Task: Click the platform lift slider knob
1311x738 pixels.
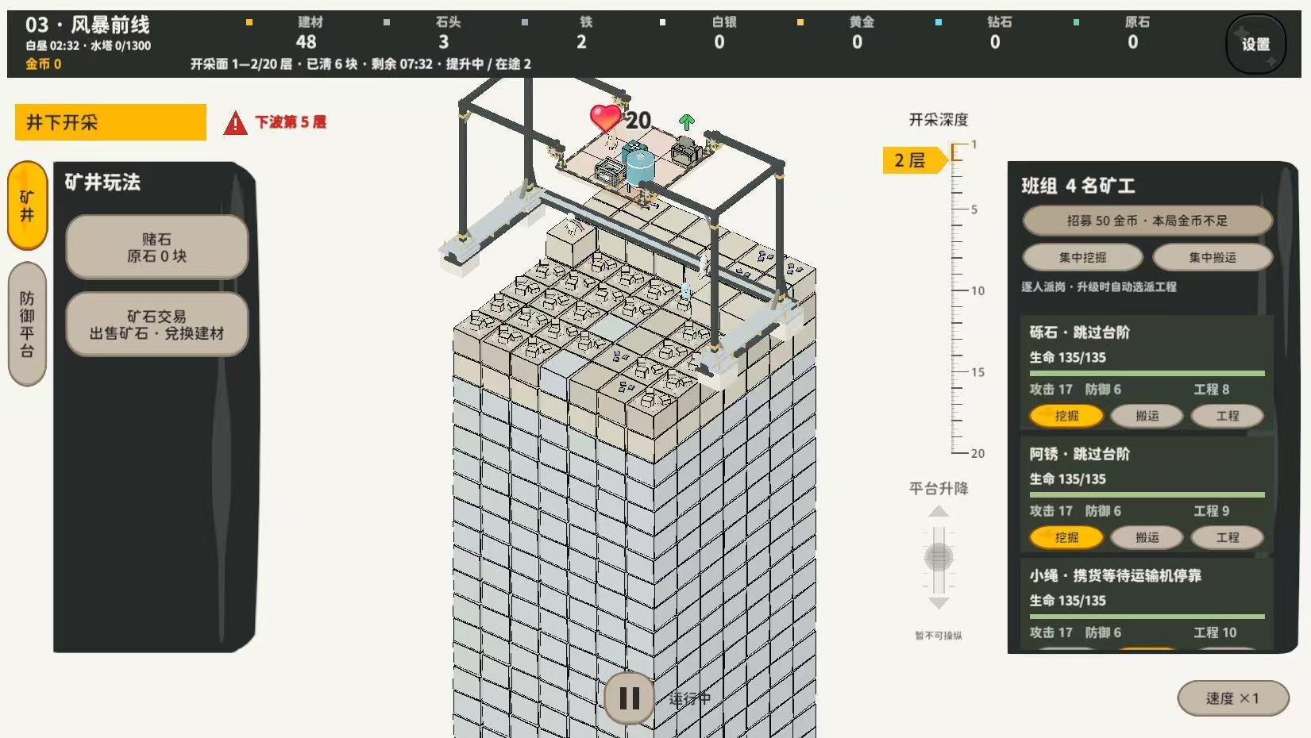Action: tap(939, 558)
